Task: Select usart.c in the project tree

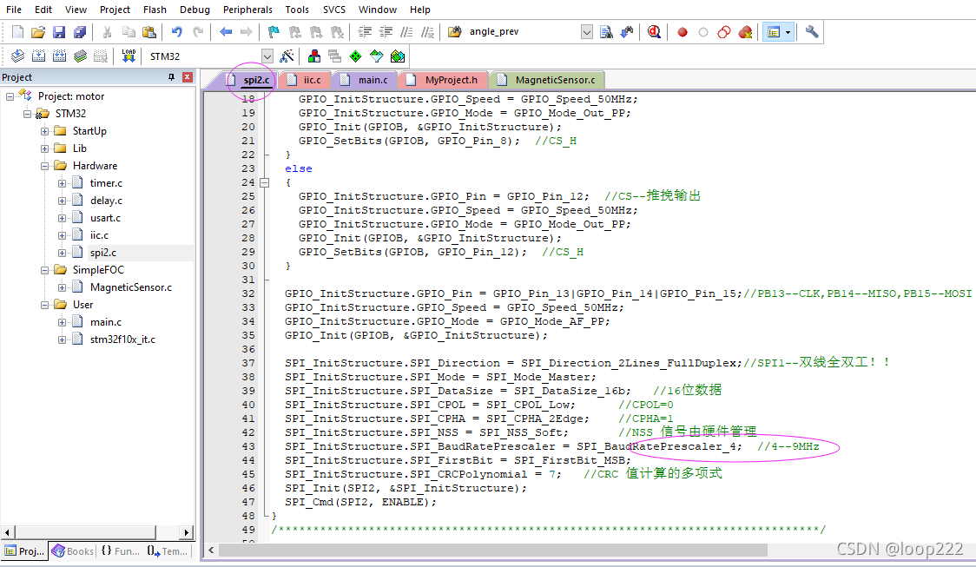Action: tap(105, 218)
